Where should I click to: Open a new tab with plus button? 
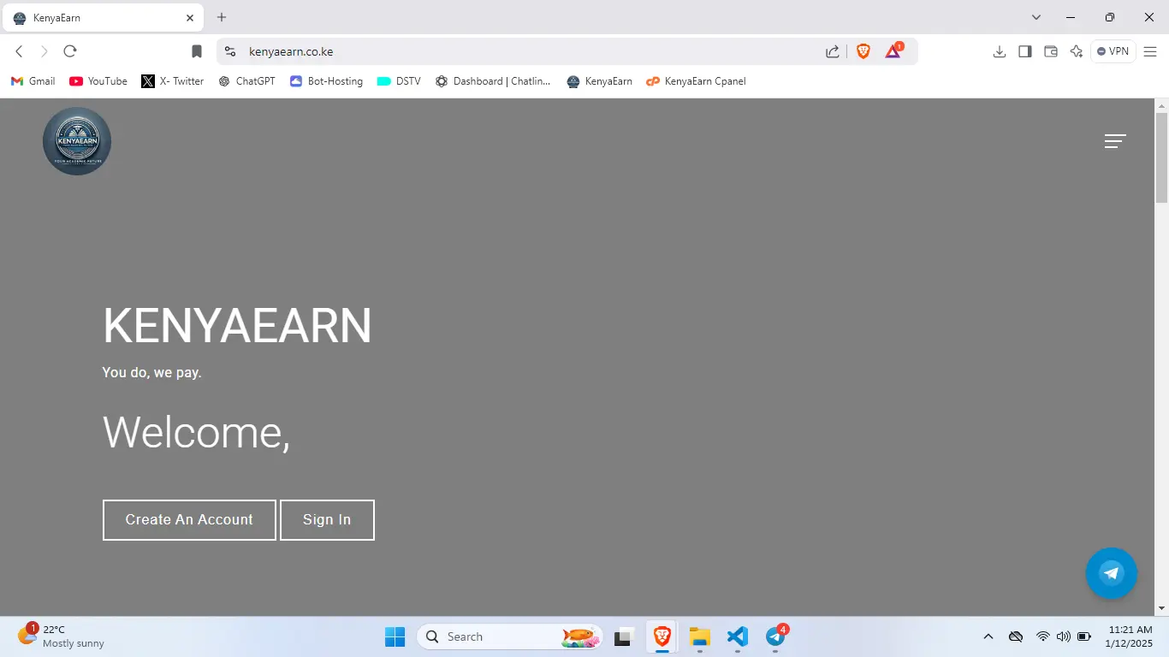[222, 17]
